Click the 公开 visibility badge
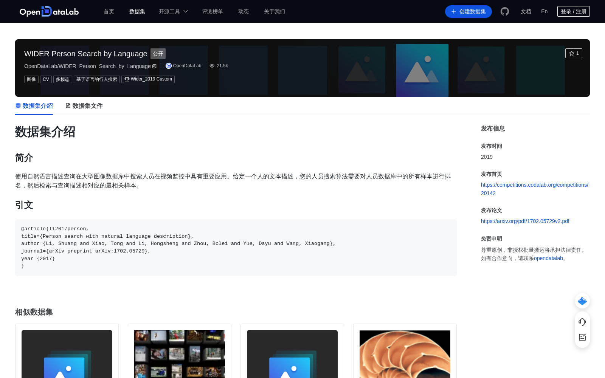Image resolution: width=605 pixels, height=378 pixels. (158, 54)
